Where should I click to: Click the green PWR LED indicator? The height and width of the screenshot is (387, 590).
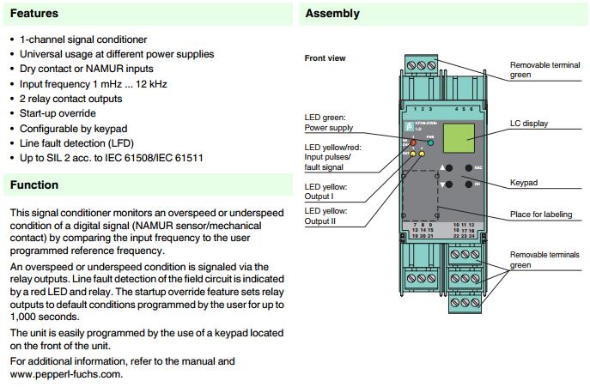point(431,142)
